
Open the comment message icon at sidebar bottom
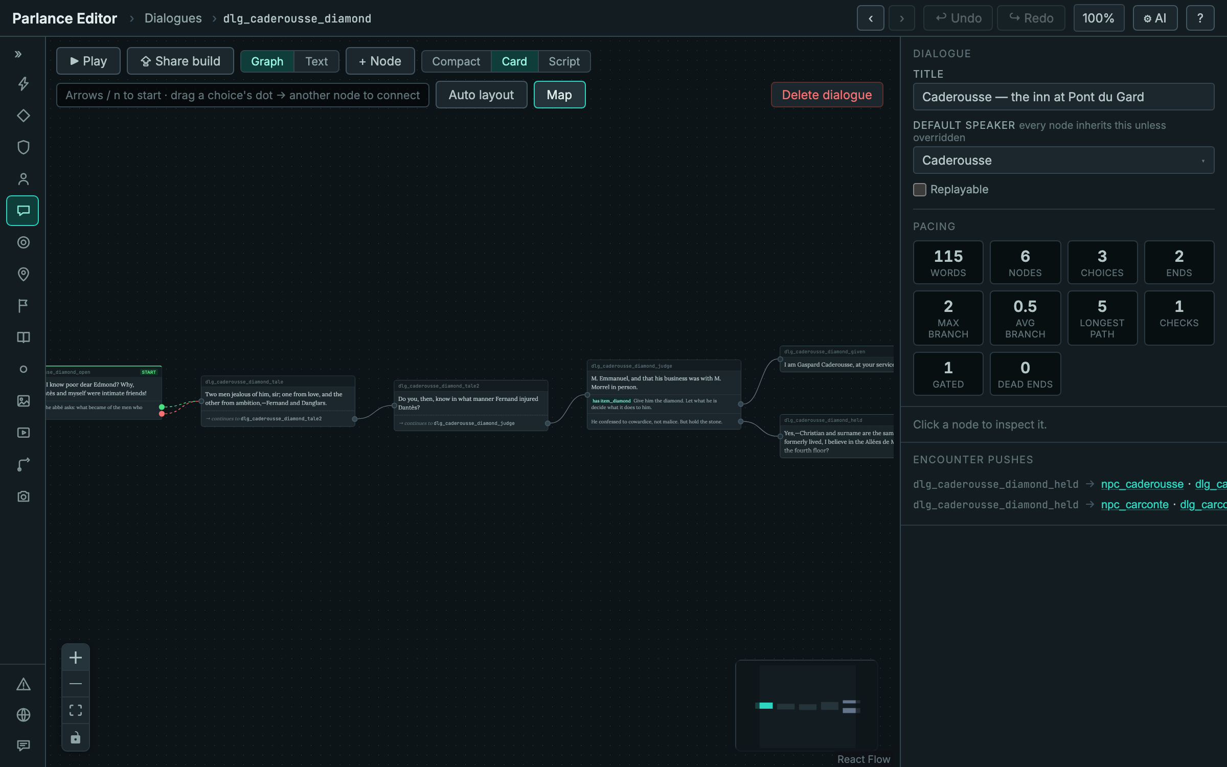(23, 746)
